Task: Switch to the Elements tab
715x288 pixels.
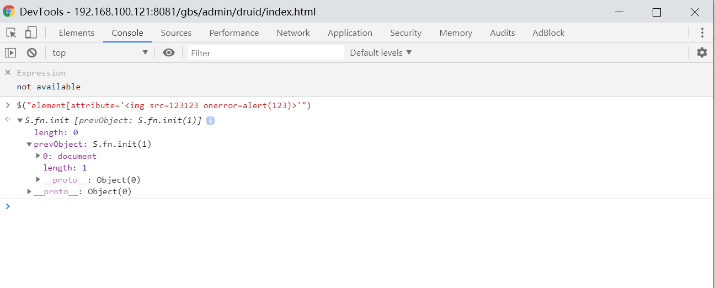Action: (x=76, y=33)
